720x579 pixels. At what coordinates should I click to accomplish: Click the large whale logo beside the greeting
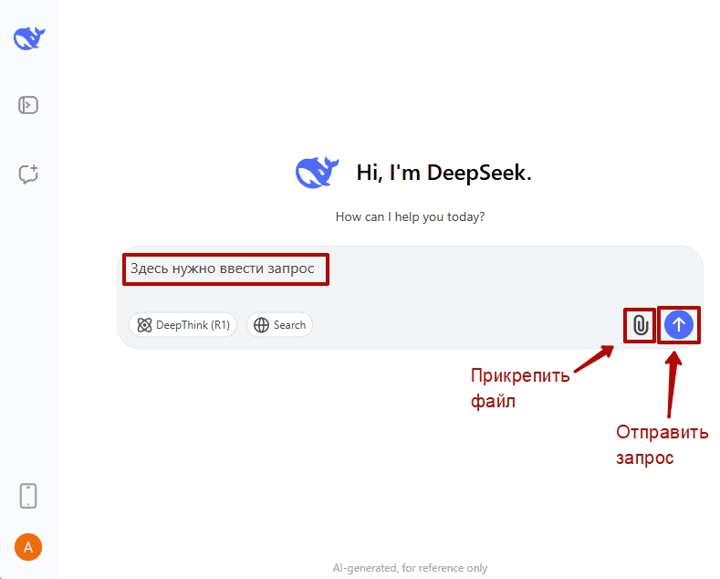click(x=317, y=172)
